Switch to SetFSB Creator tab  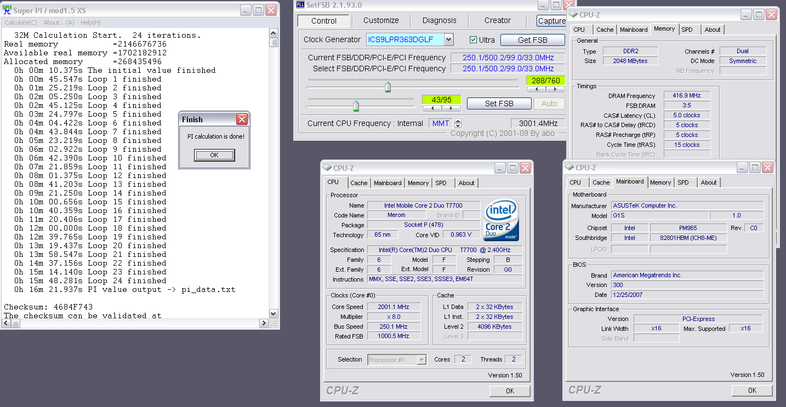[498, 20]
